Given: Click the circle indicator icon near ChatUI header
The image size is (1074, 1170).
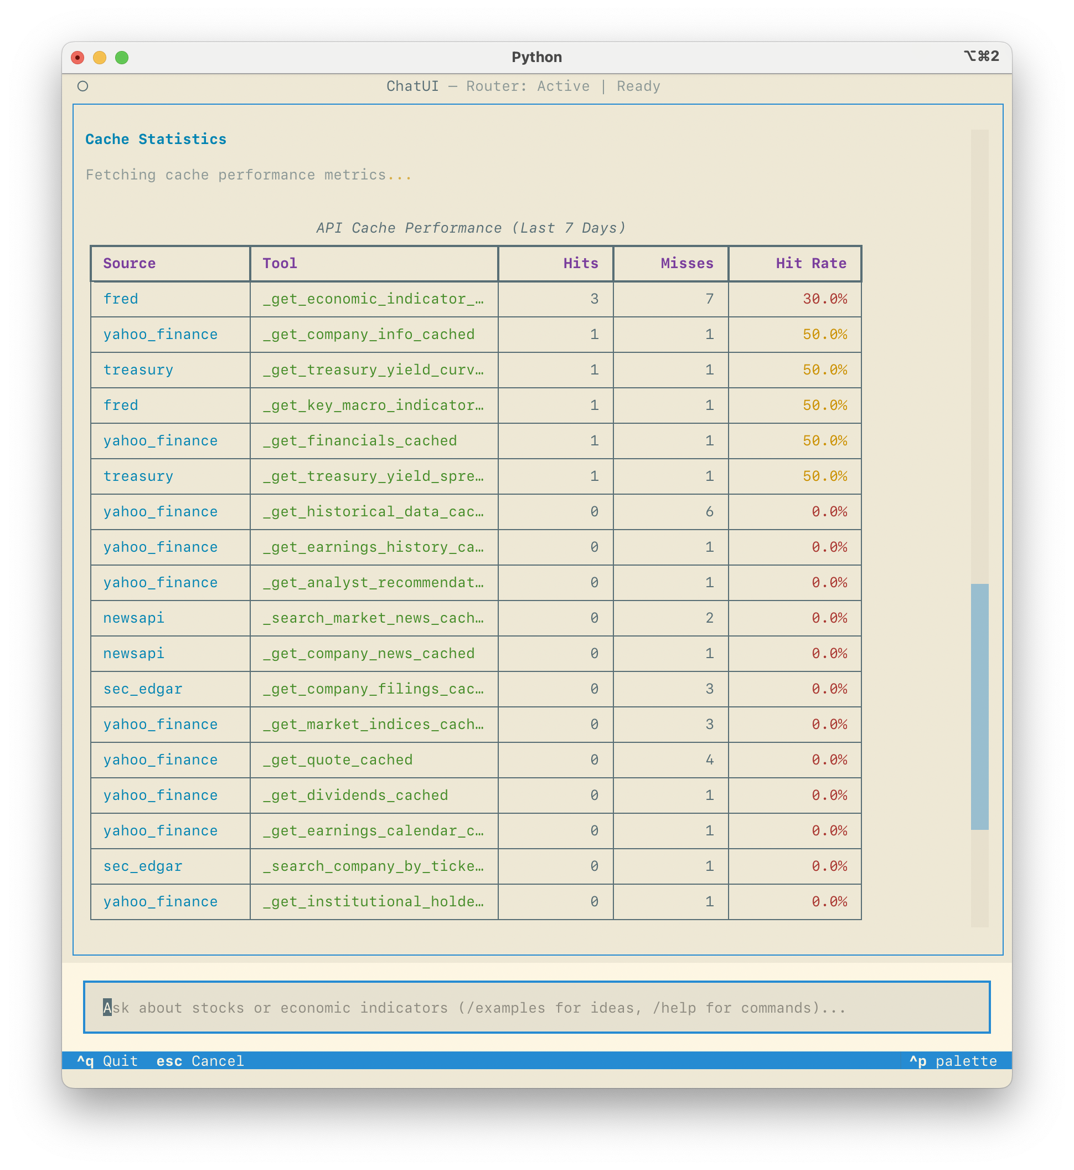Looking at the screenshot, I should click(x=83, y=85).
